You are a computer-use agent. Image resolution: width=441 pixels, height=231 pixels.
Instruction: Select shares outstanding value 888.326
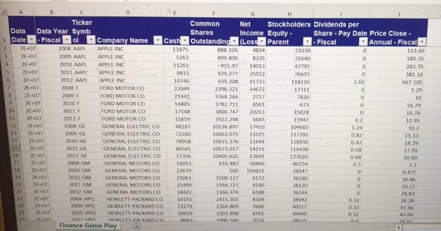tap(227, 50)
